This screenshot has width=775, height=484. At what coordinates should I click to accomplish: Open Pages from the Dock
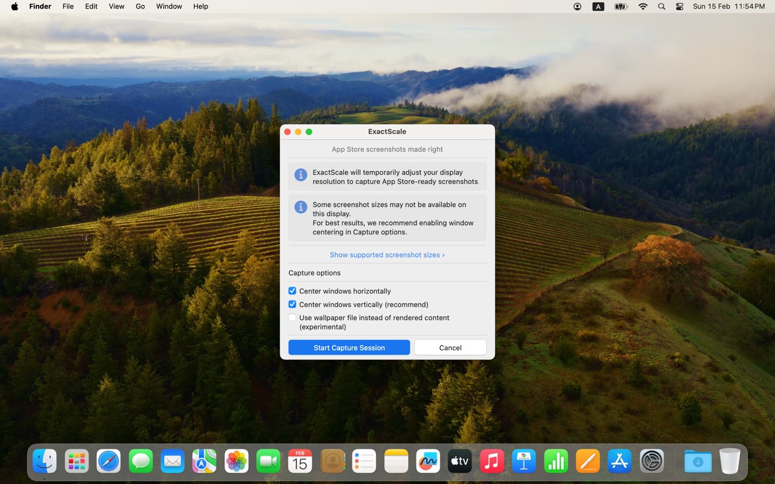click(x=588, y=462)
